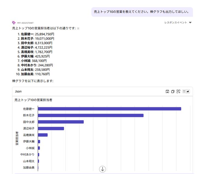The width and height of the screenshot is (205, 174).
Task: Copy the chart using the copy icon
Action: tap(173, 92)
